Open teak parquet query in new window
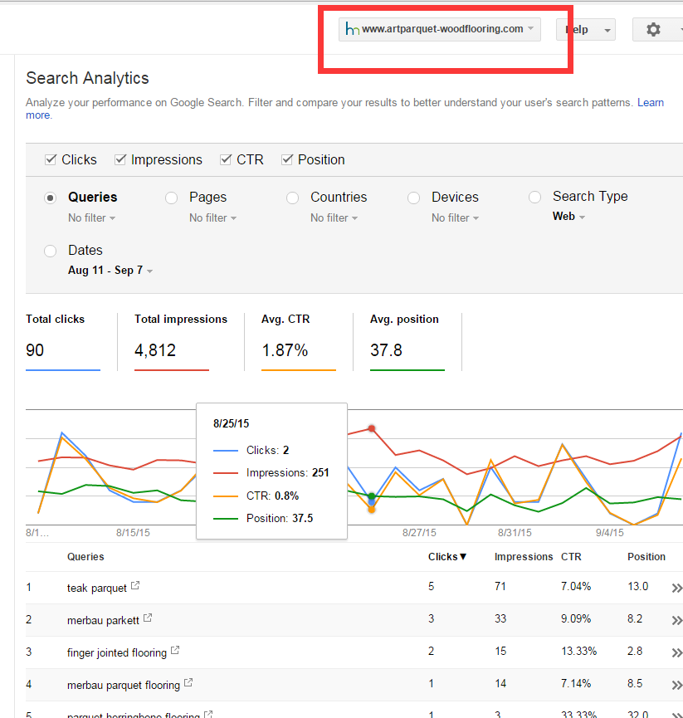The height and width of the screenshot is (718, 683). tap(135, 586)
